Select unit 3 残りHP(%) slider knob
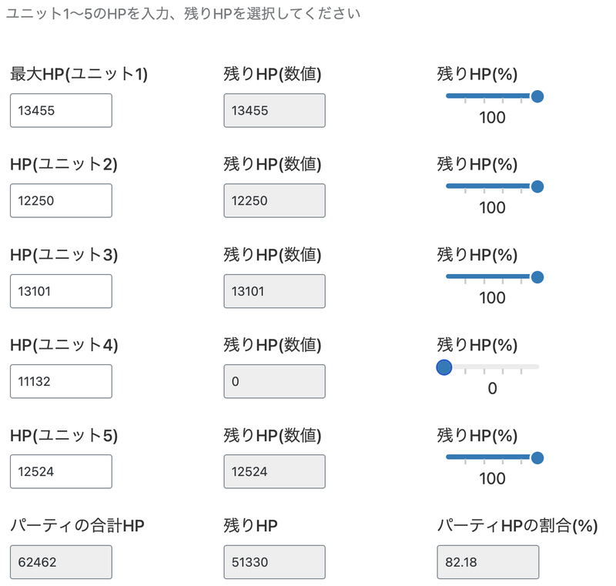 537,277
